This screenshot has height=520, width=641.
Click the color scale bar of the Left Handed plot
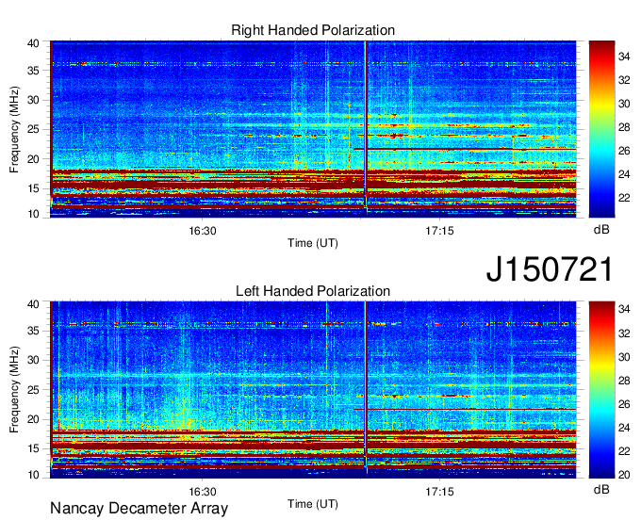click(601, 390)
